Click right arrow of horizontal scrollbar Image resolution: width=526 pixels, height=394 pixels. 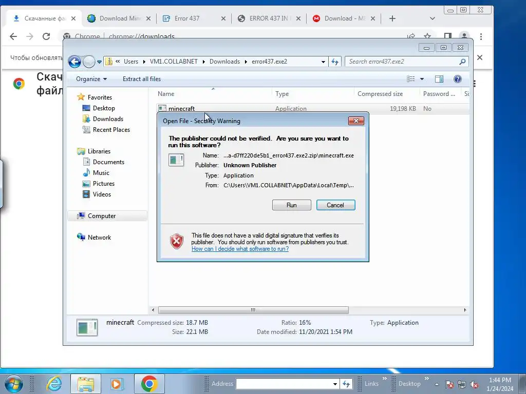pos(465,310)
